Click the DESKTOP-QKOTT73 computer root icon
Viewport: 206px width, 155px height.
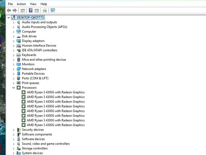pyautogui.click(x=14, y=17)
